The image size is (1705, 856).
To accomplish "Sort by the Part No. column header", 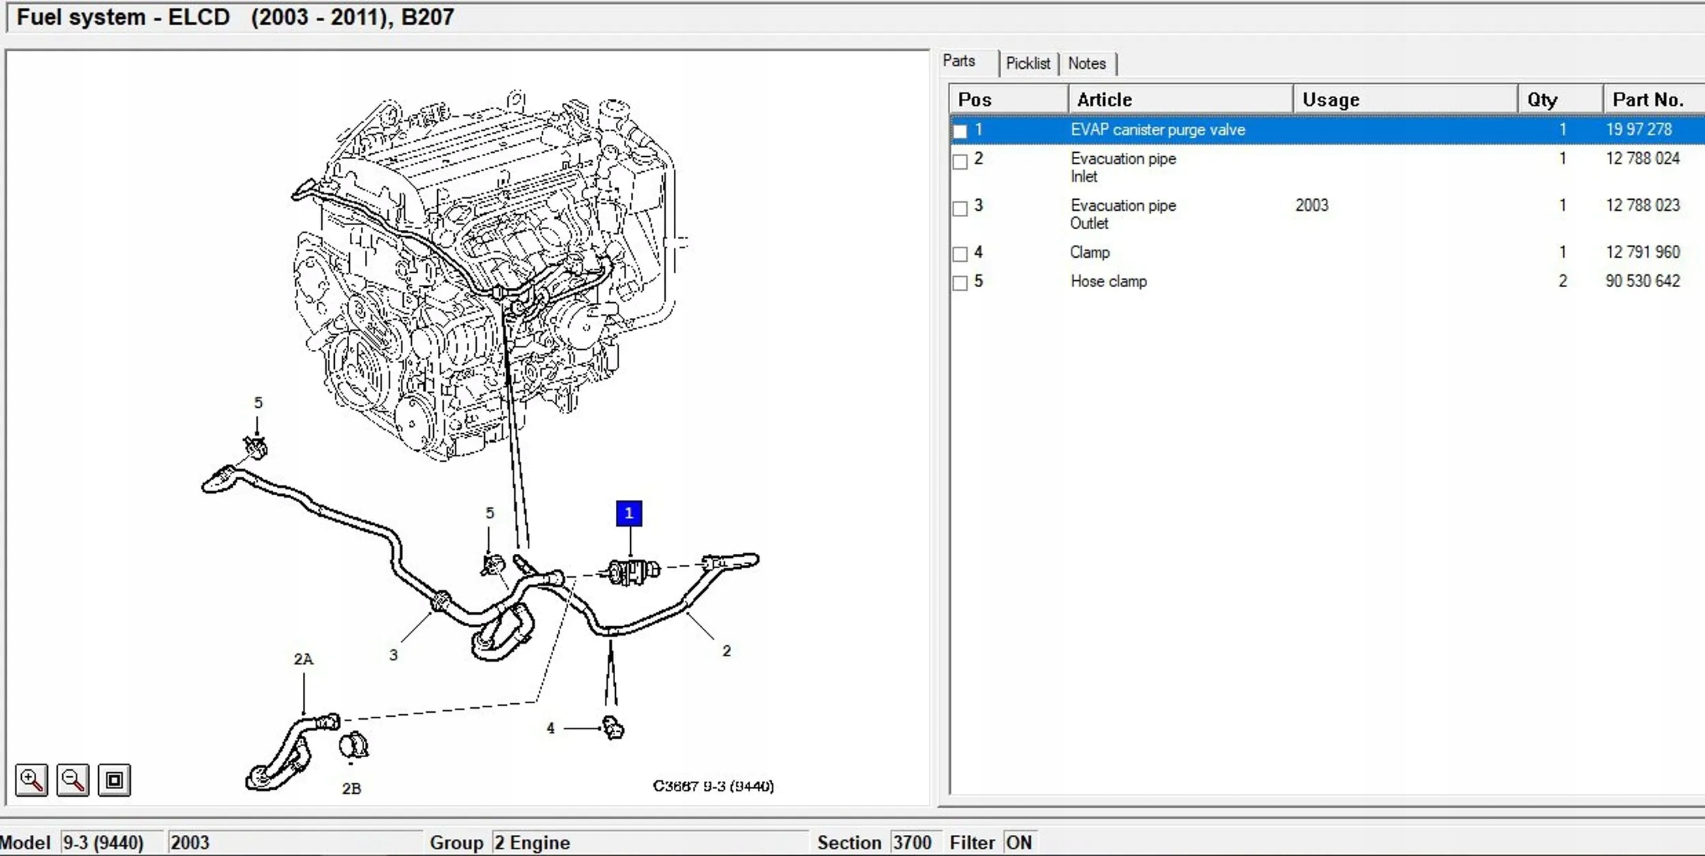I will (1654, 100).
